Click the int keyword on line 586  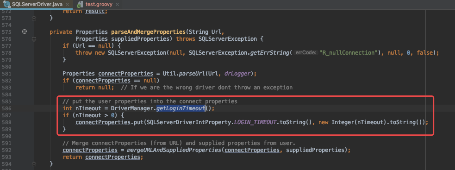67,108
